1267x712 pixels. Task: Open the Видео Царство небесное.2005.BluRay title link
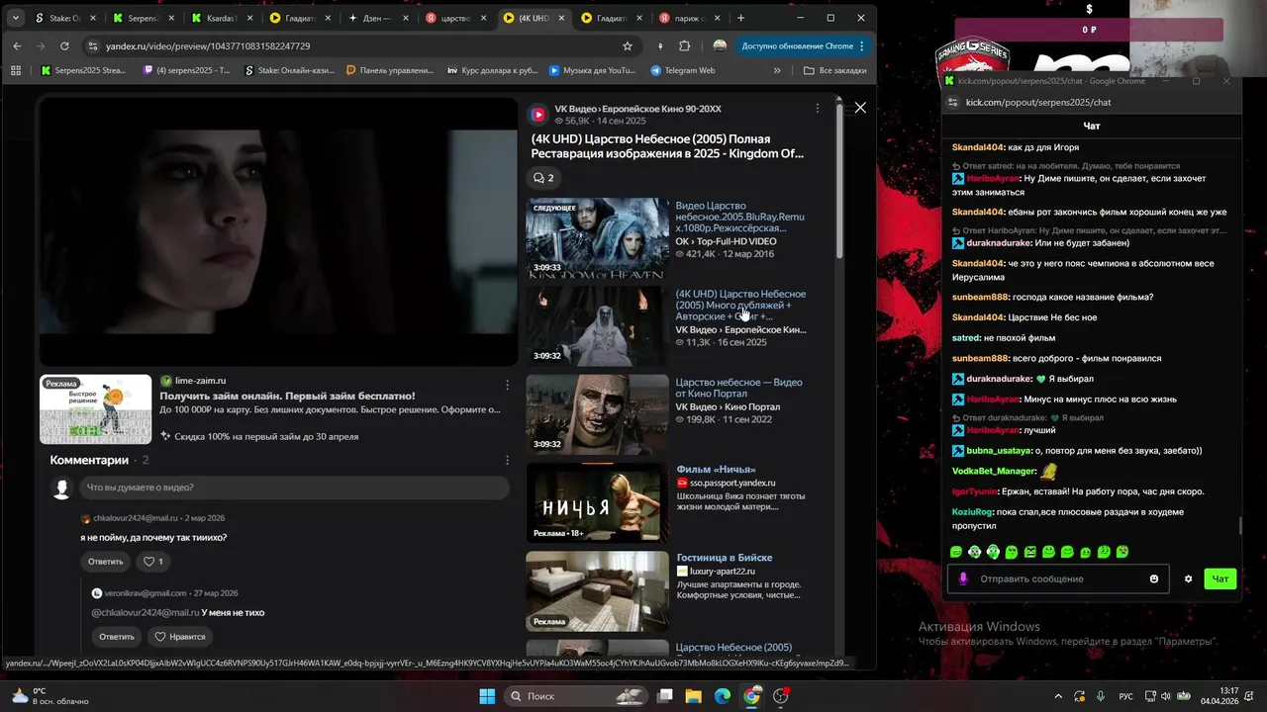click(740, 217)
